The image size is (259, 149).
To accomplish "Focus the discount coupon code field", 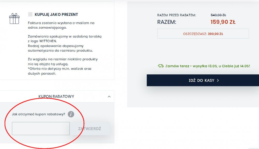I will click(41, 129).
